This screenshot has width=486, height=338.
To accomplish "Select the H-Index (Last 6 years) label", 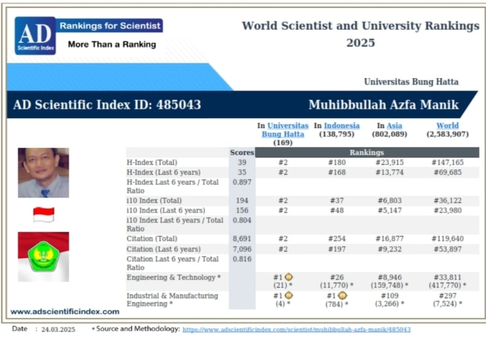I will 164,173.
